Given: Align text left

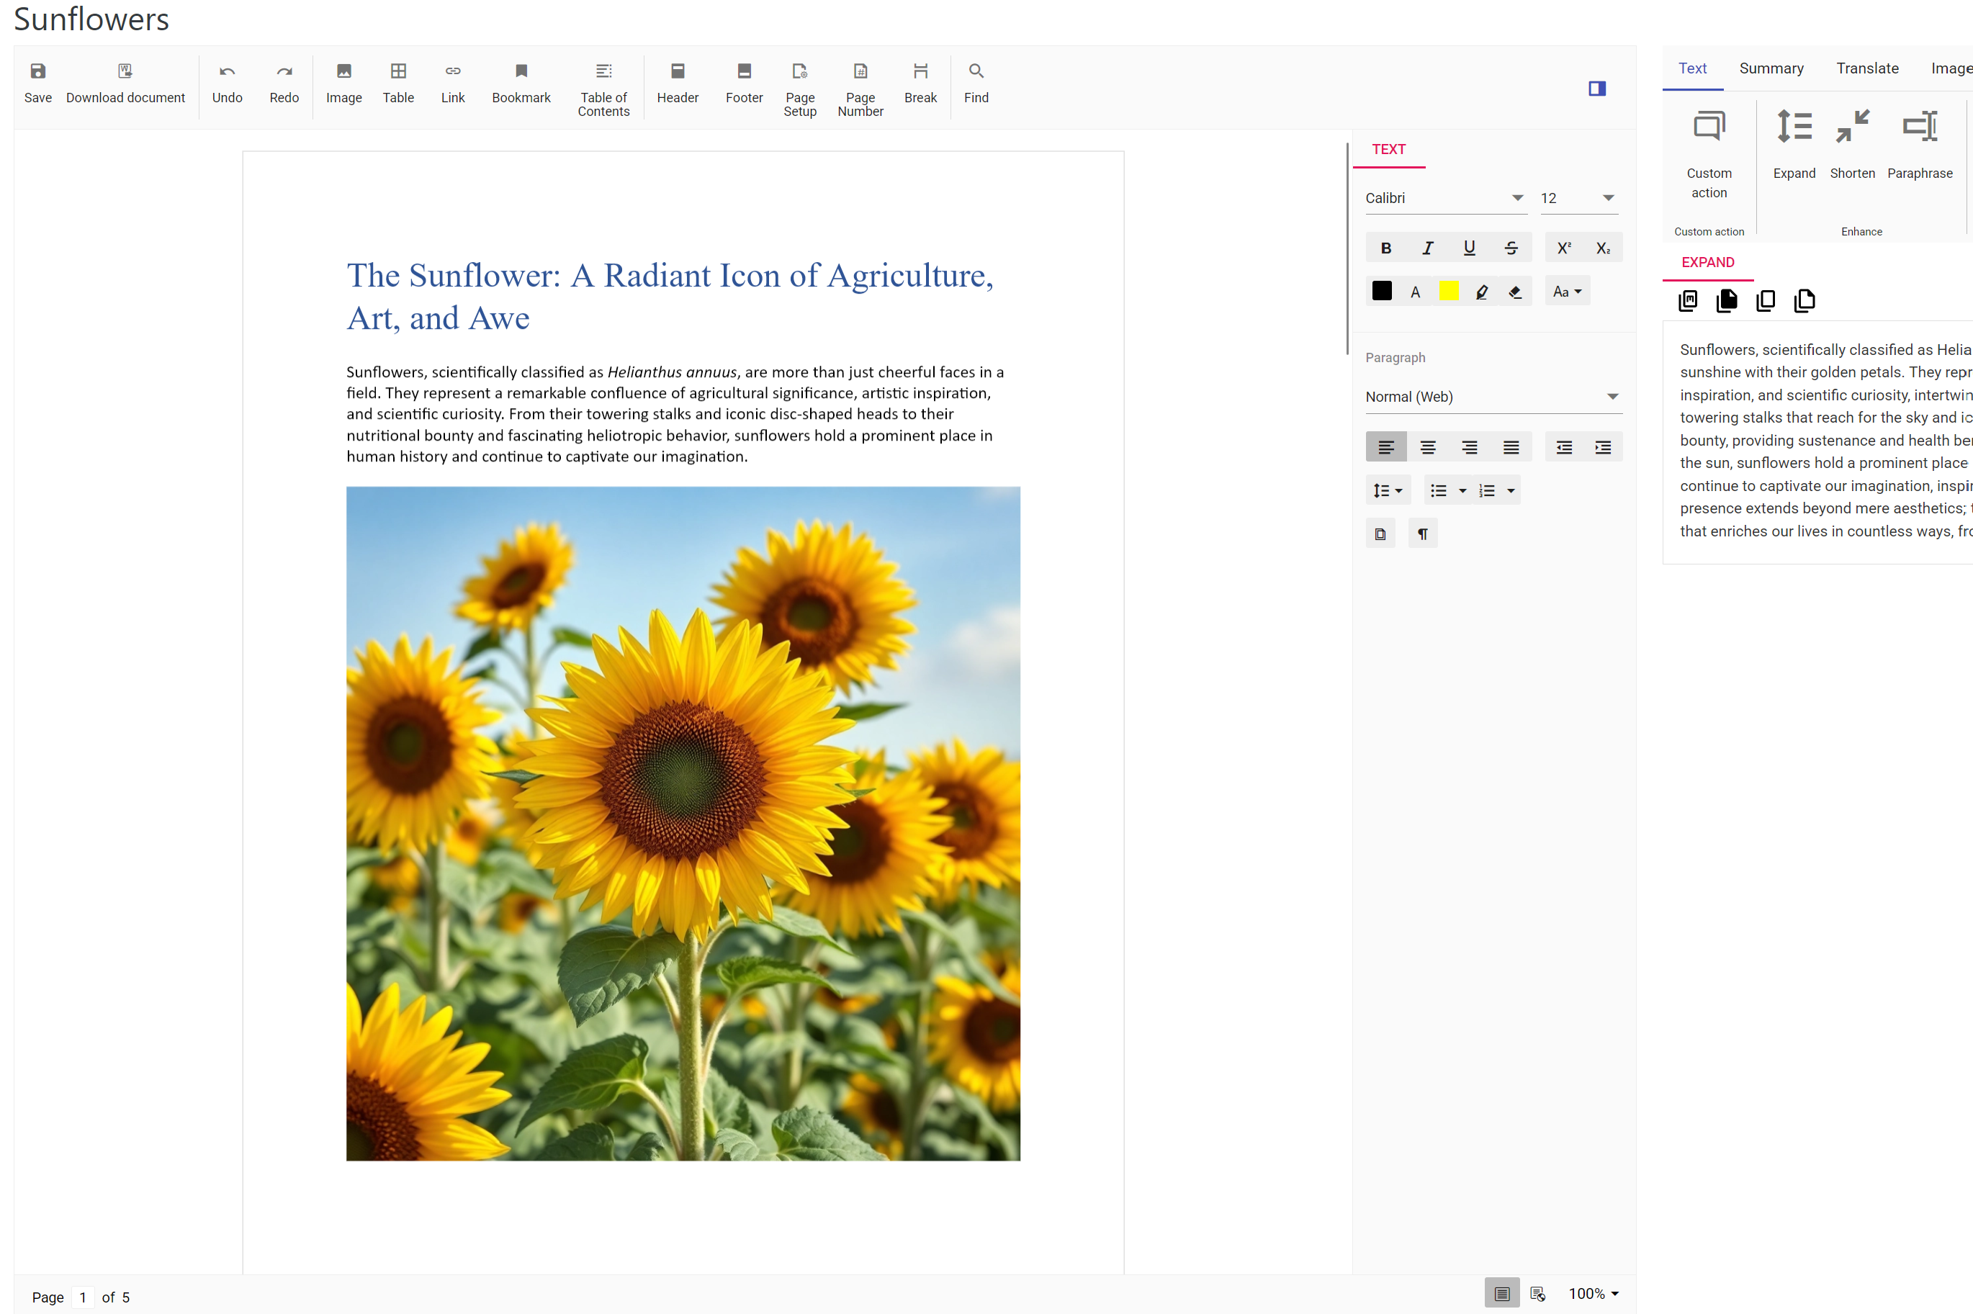Looking at the screenshot, I should pos(1385,448).
